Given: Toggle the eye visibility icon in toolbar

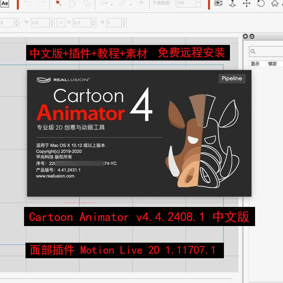Looking at the screenshot, I should pyautogui.click(x=141, y=4).
